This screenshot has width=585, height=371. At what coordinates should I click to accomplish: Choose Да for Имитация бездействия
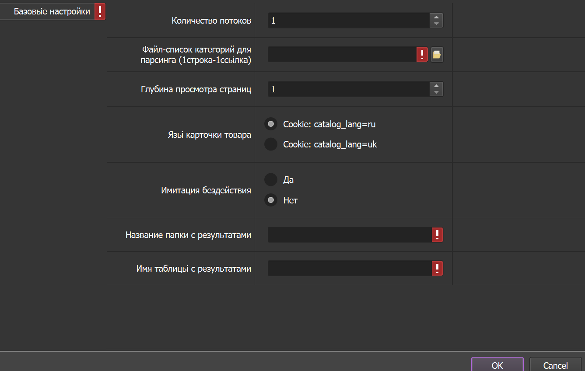pos(271,180)
